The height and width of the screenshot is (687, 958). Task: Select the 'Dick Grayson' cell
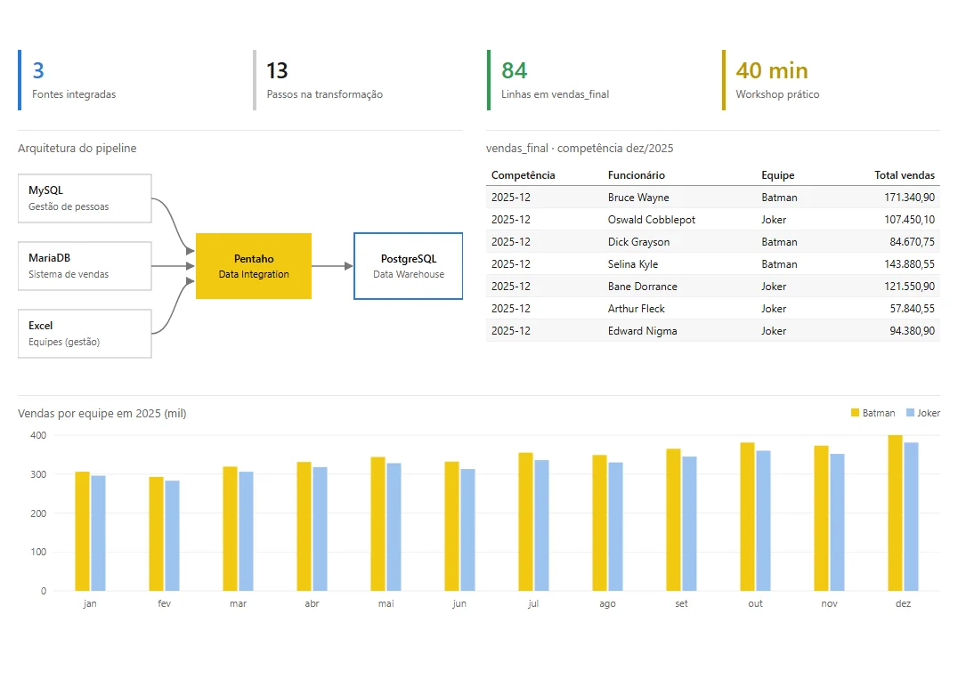click(638, 242)
